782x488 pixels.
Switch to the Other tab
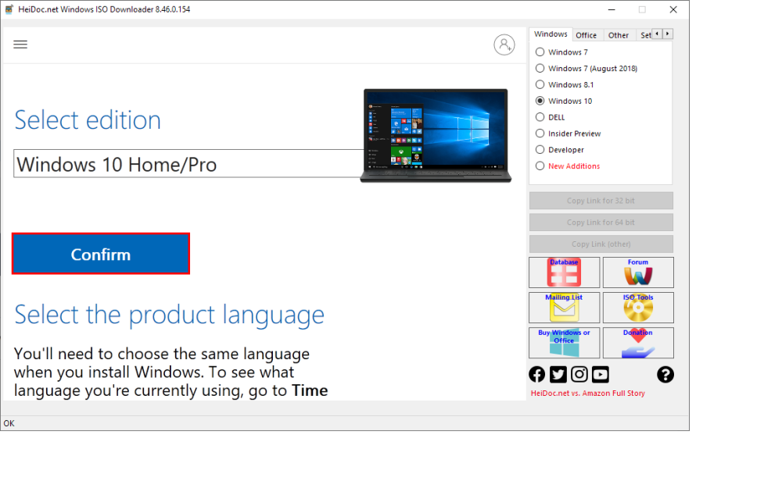tap(618, 35)
